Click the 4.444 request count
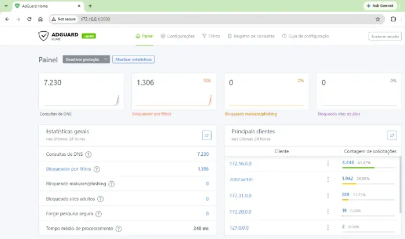 pos(348,162)
